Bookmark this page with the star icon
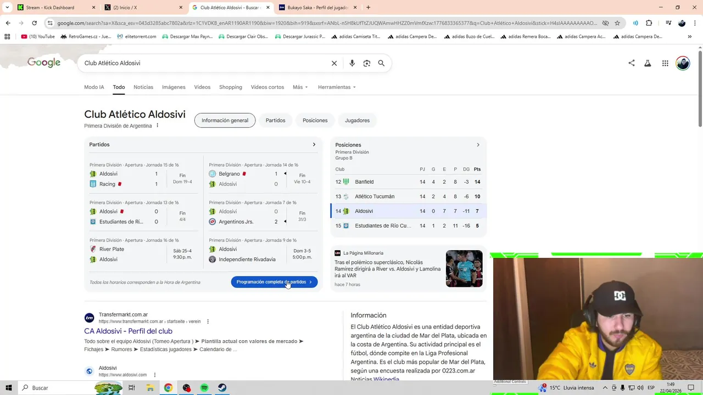 tap(617, 23)
